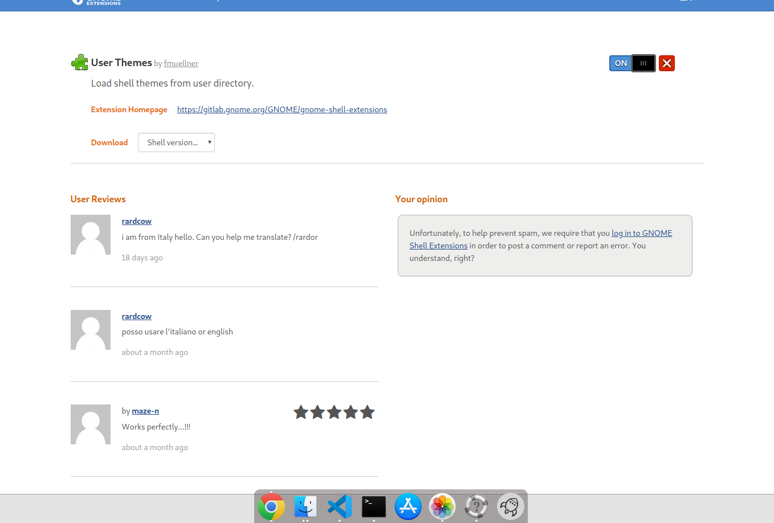Open the lifebuoy help icon in the dock
The image size is (774, 523).
(x=476, y=506)
